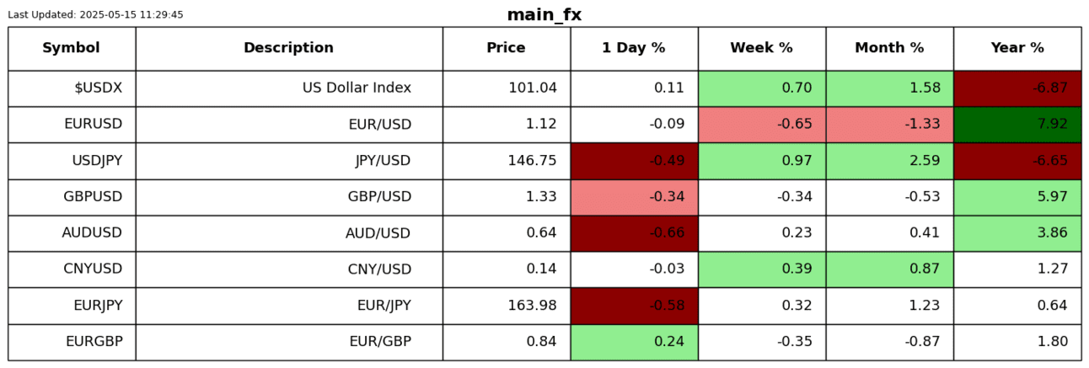Click the EURJPY price 163.98 cell

pyautogui.click(x=506, y=306)
